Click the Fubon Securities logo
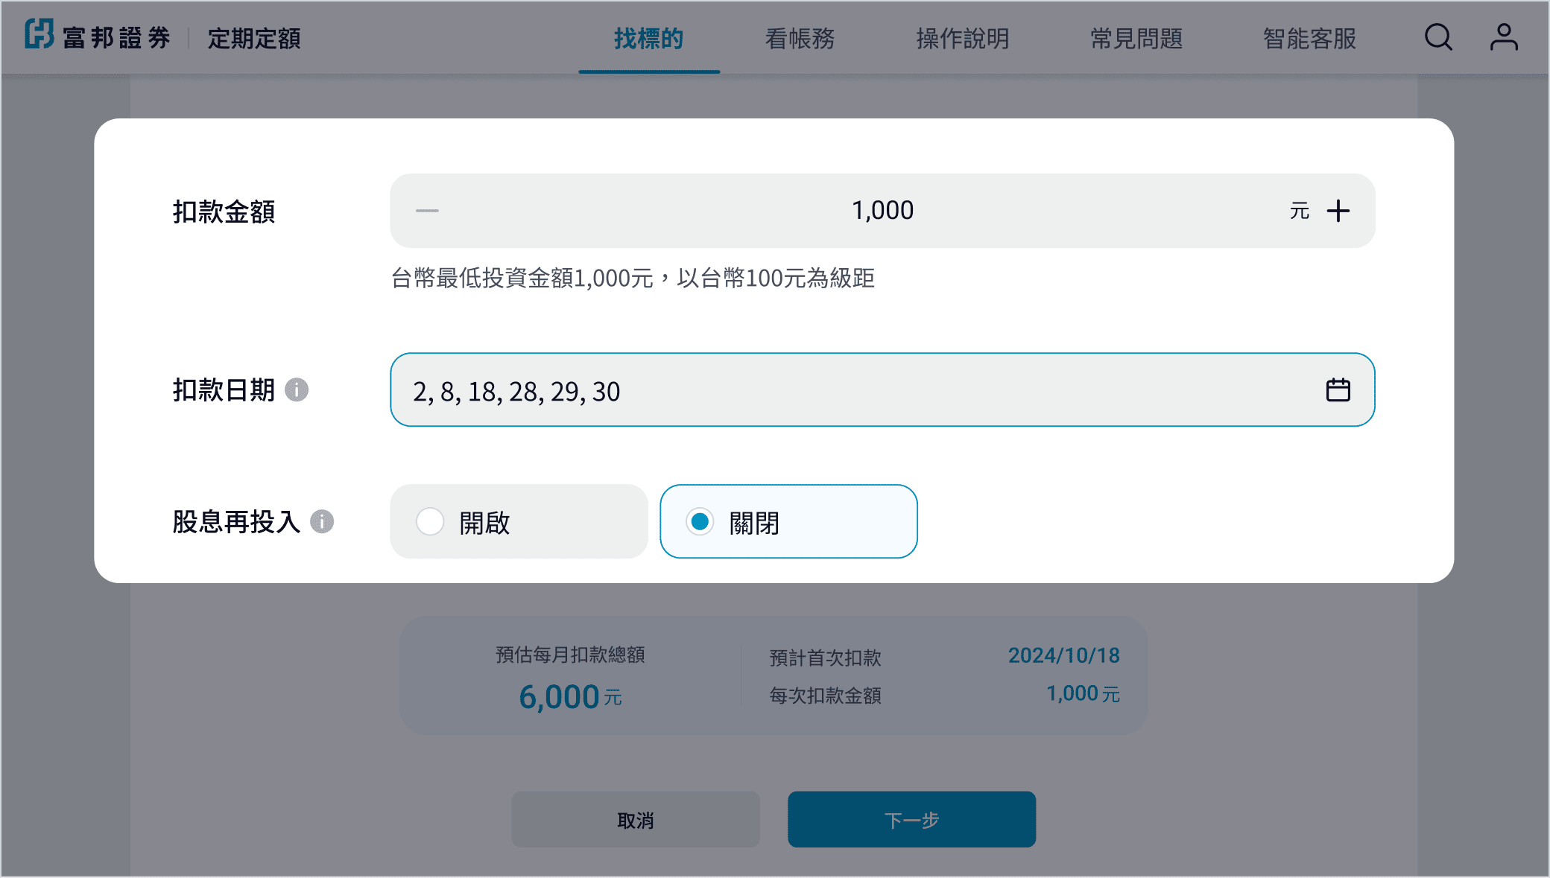This screenshot has width=1550, height=878. [98, 36]
